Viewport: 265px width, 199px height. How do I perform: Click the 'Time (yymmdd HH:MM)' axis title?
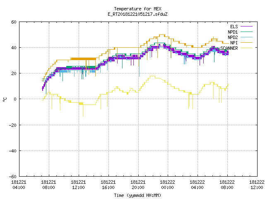point(137,195)
